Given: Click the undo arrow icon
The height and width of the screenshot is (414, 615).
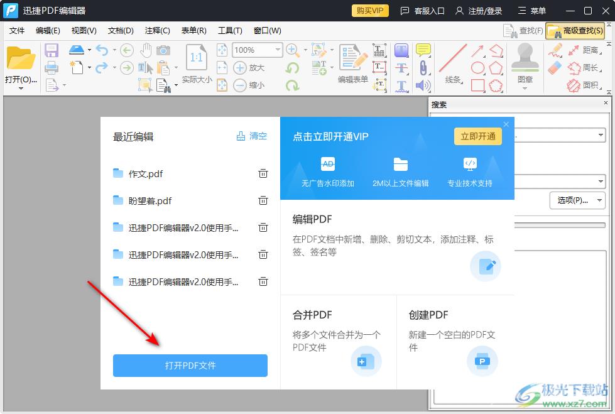Looking at the screenshot, I should click(102, 50).
